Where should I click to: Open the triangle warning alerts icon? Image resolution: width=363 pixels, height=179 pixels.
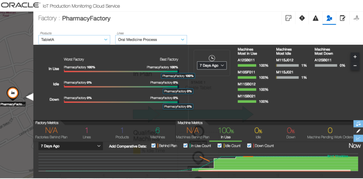(315, 18)
